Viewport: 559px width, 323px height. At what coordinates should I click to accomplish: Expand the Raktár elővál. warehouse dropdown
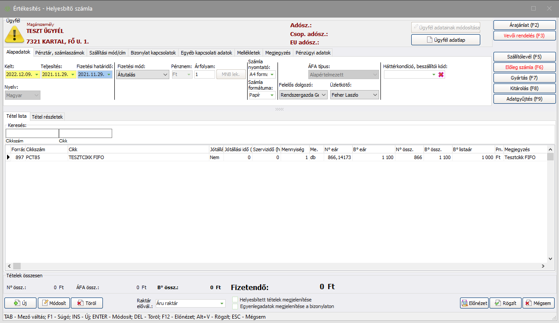[222, 303]
